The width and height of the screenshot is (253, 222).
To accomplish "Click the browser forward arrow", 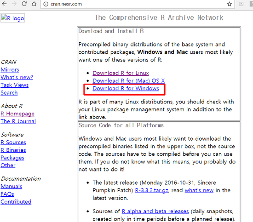I will [x=14, y=4].
